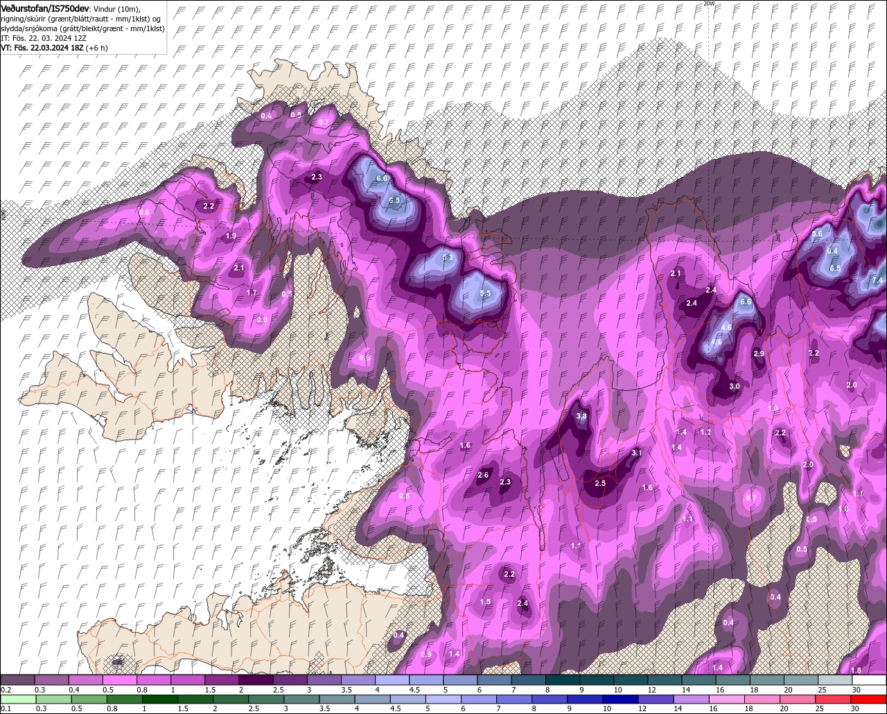887x714 pixels.
Task: Select the red-pink 25 swatch in bottom legend
Action: [x=834, y=699]
